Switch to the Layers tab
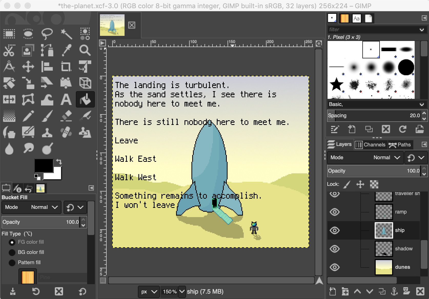This screenshot has height=299, width=429. tap(340, 144)
